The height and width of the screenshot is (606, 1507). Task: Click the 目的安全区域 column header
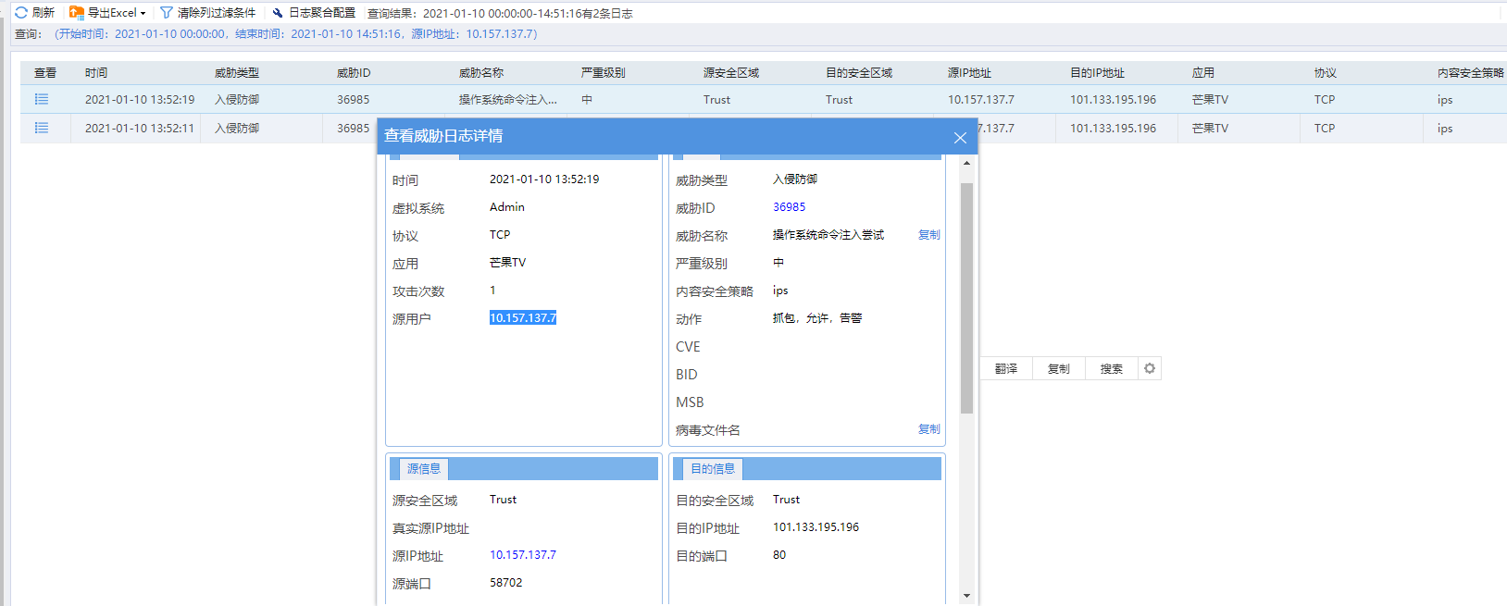(x=859, y=72)
